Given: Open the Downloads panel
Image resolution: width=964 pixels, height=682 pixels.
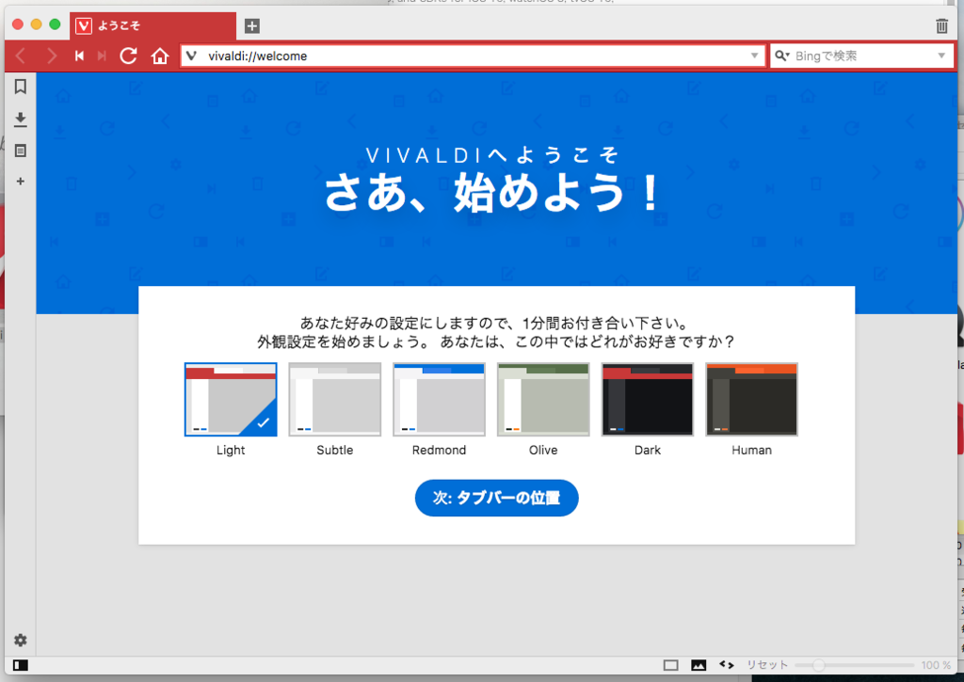Looking at the screenshot, I should point(21,119).
